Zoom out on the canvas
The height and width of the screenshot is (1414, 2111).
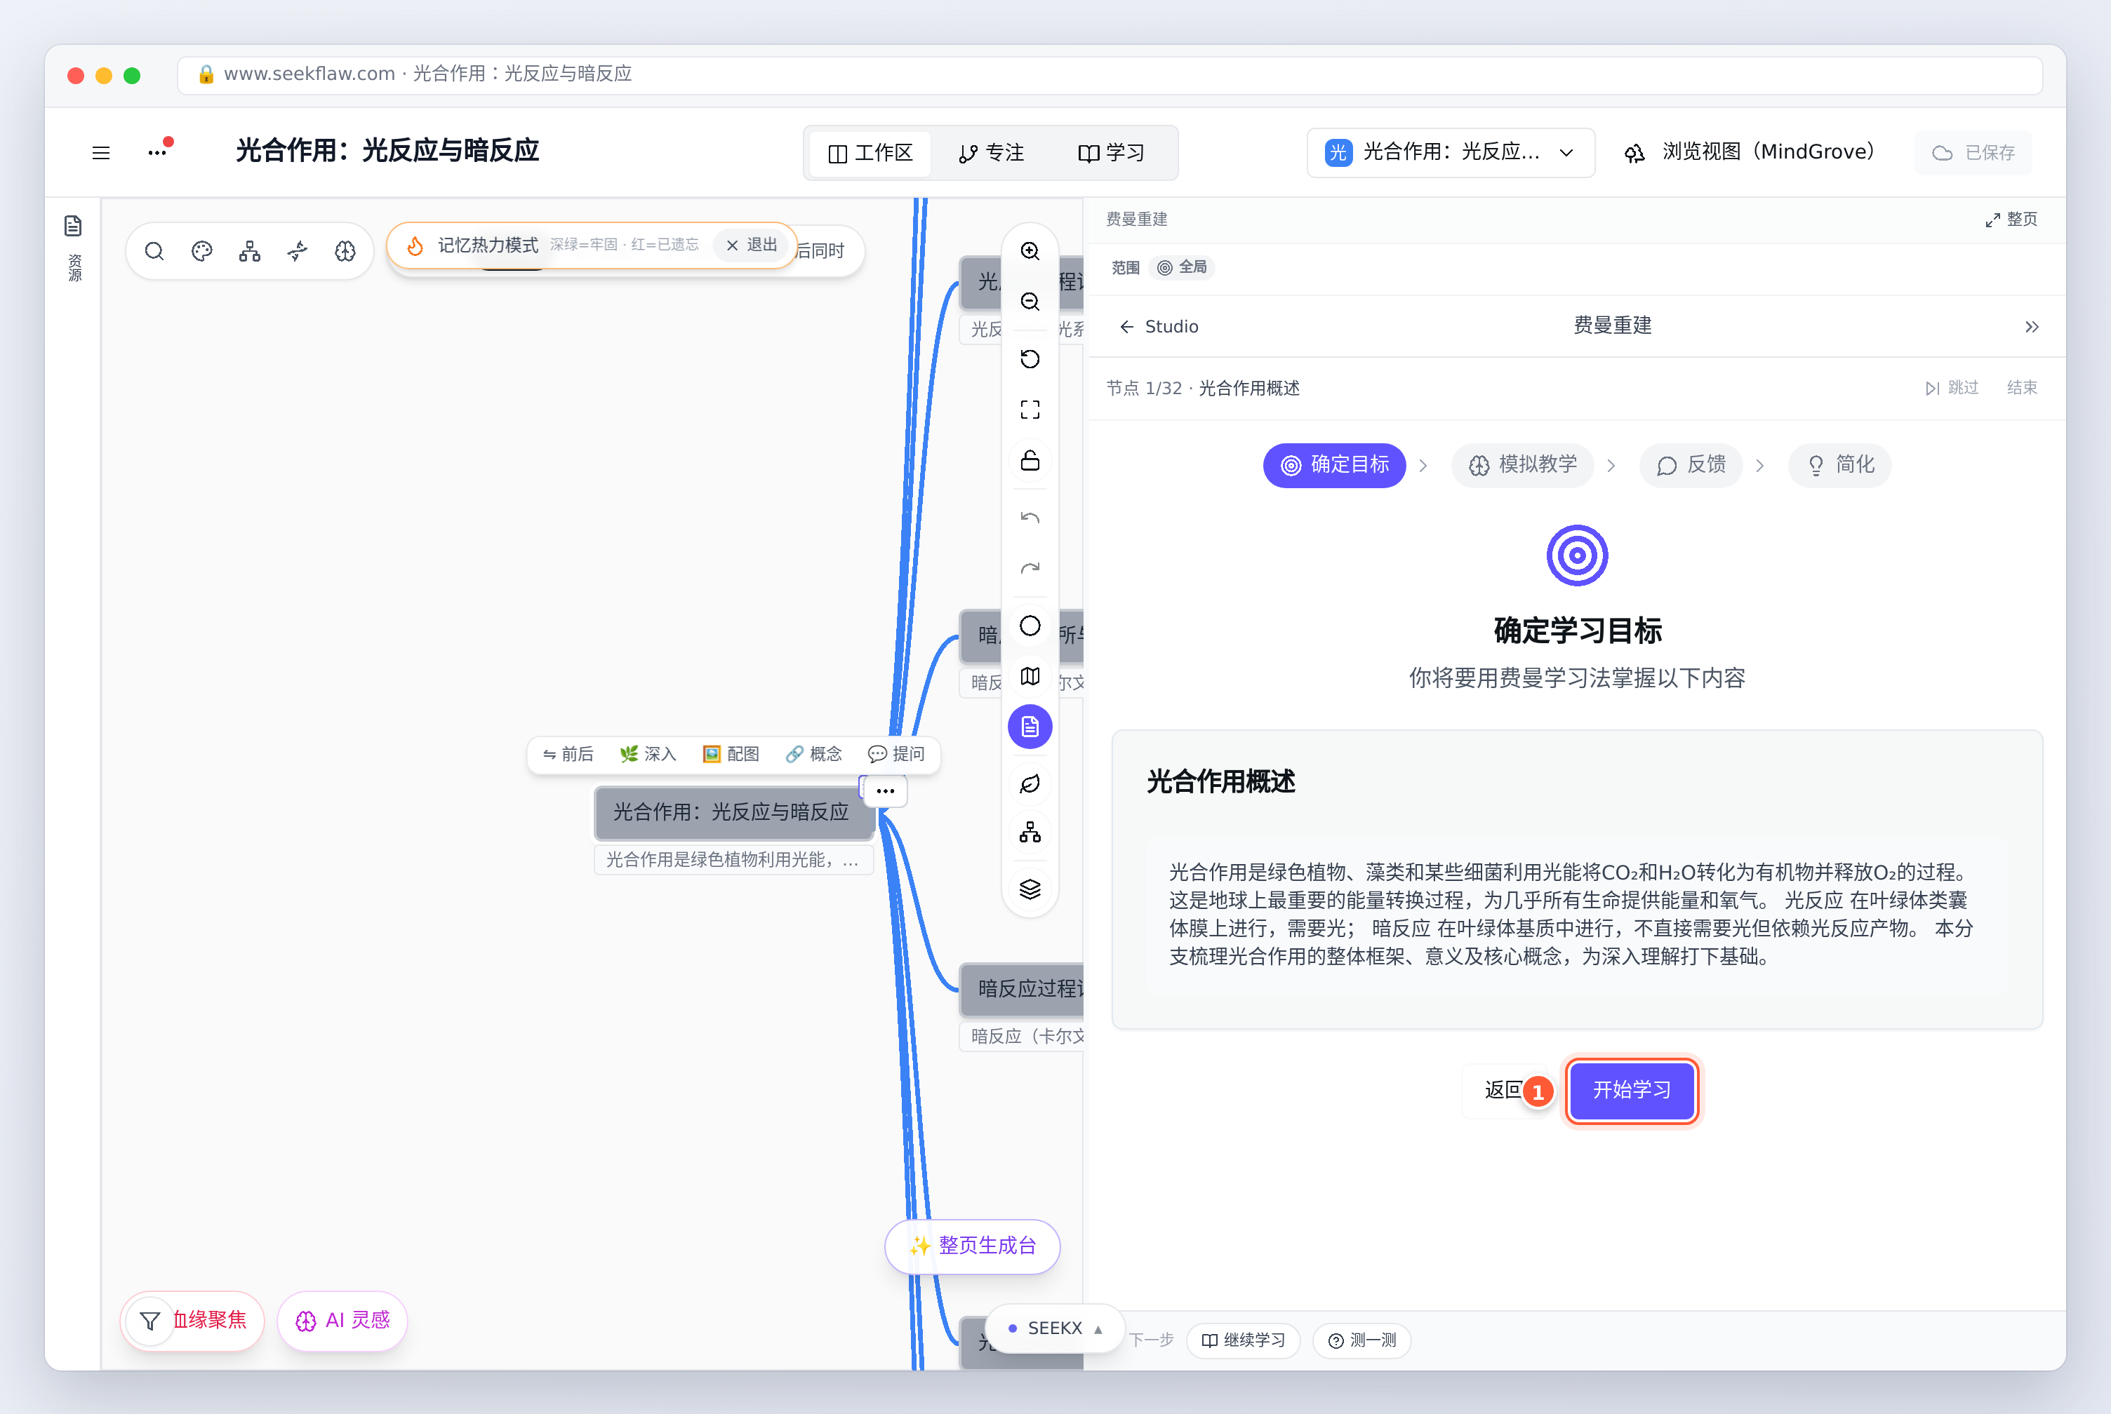(x=1030, y=301)
